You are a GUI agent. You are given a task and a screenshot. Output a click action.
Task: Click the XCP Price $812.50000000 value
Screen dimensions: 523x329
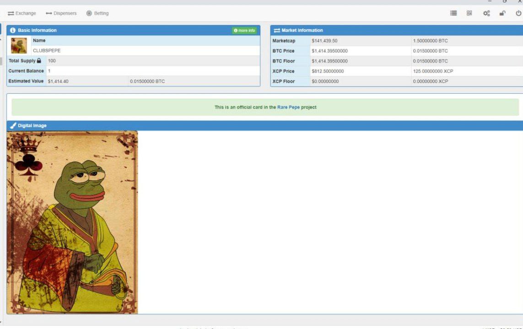pos(328,71)
